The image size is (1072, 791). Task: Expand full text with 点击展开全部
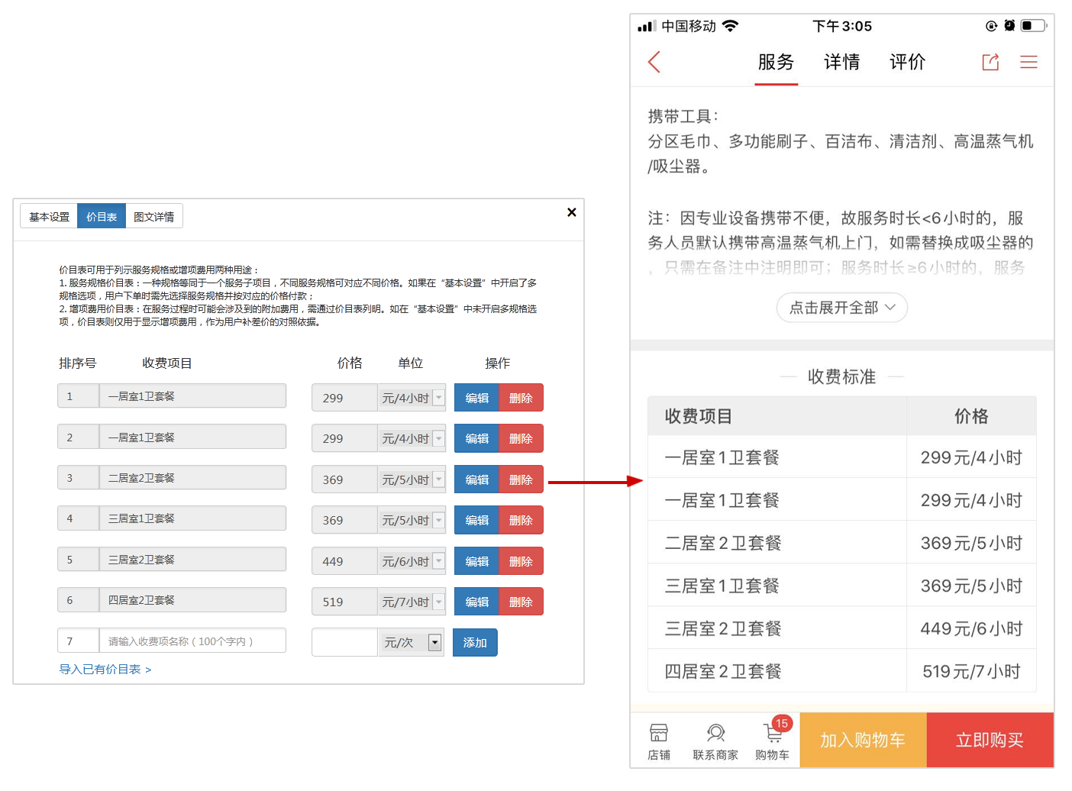pyautogui.click(x=841, y=308)
